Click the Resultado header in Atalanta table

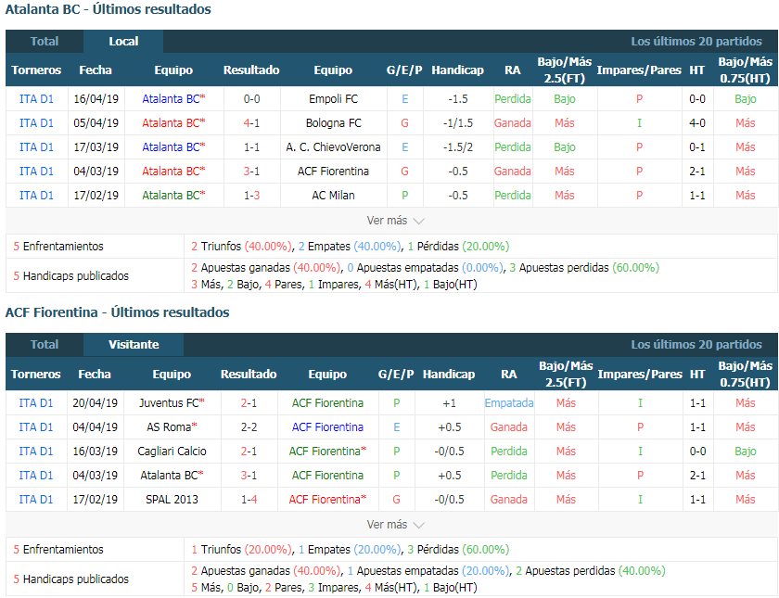pos(251,70)
